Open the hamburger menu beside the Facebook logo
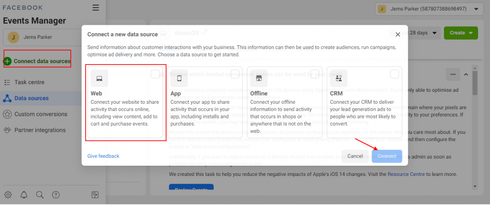The height and width of the screenshot is (206, 490). point(96,8)
